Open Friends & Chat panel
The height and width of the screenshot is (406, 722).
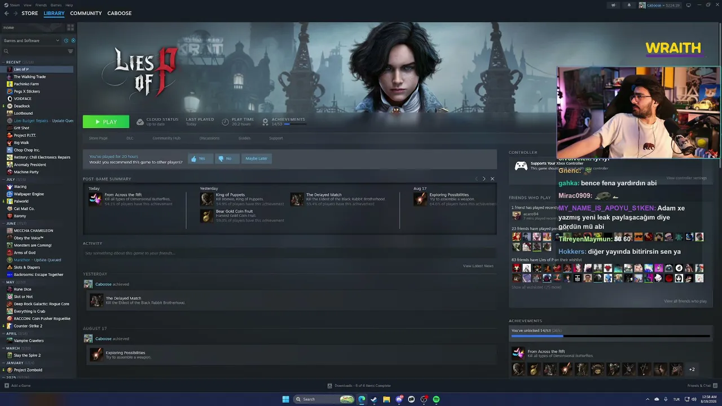point(702,386)
